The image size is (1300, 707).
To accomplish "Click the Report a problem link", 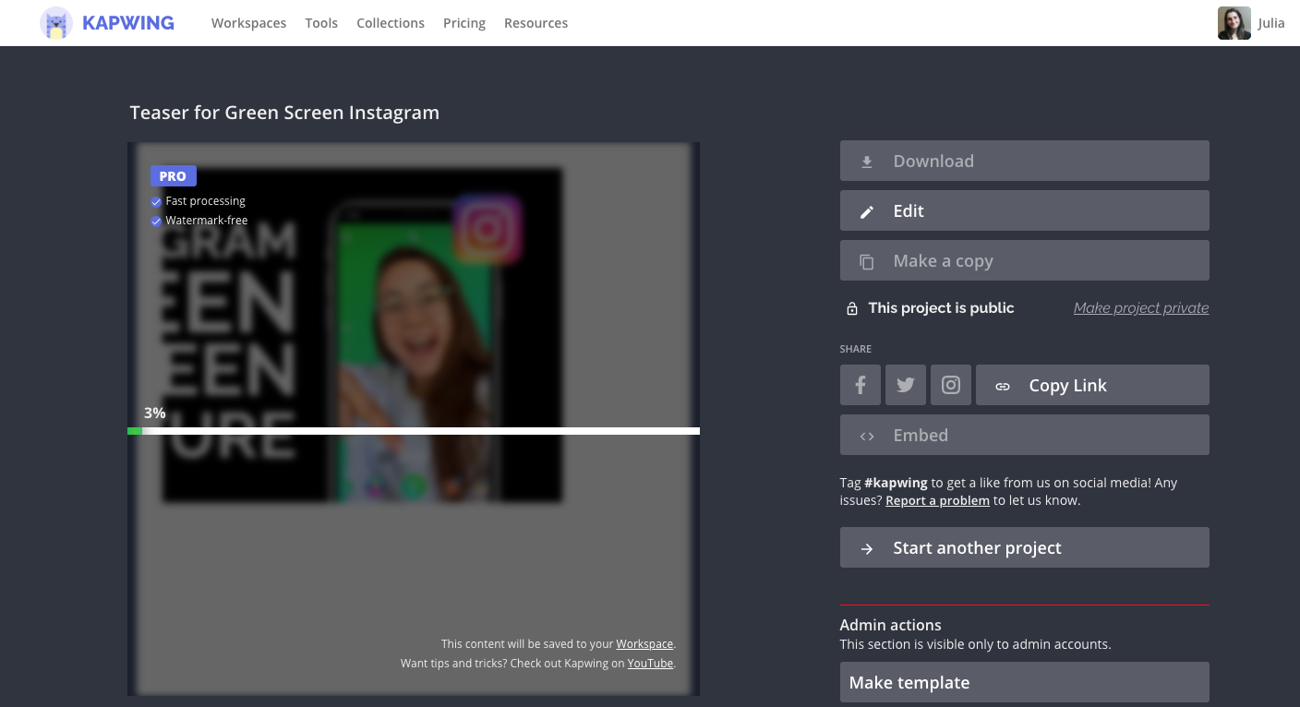I will coord(937,500).
